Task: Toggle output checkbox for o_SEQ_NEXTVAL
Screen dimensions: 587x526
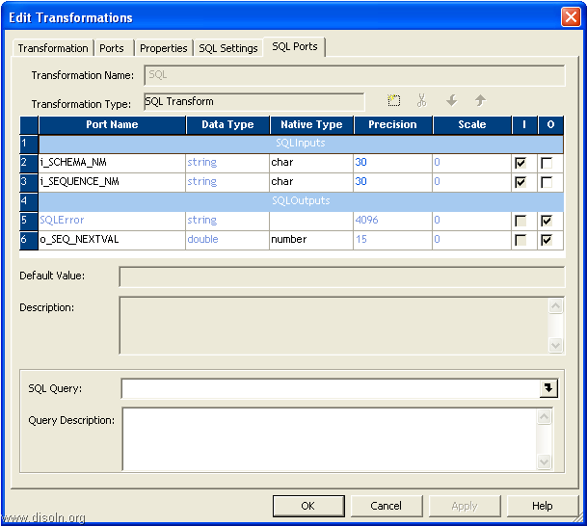Action: click(x=547, y=240)
